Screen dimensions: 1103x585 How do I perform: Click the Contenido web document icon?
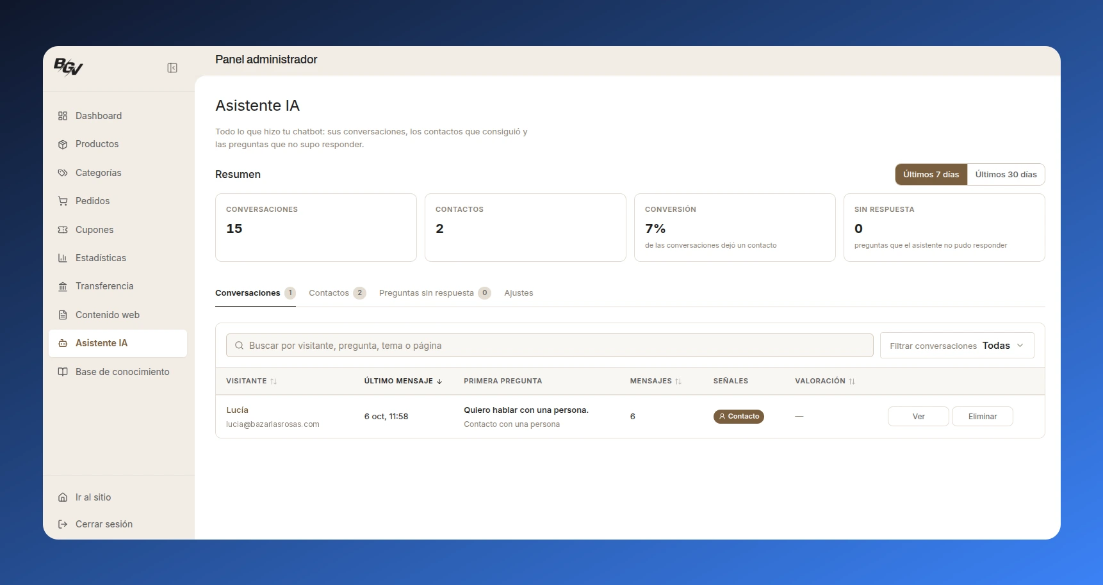coord(63,315)
